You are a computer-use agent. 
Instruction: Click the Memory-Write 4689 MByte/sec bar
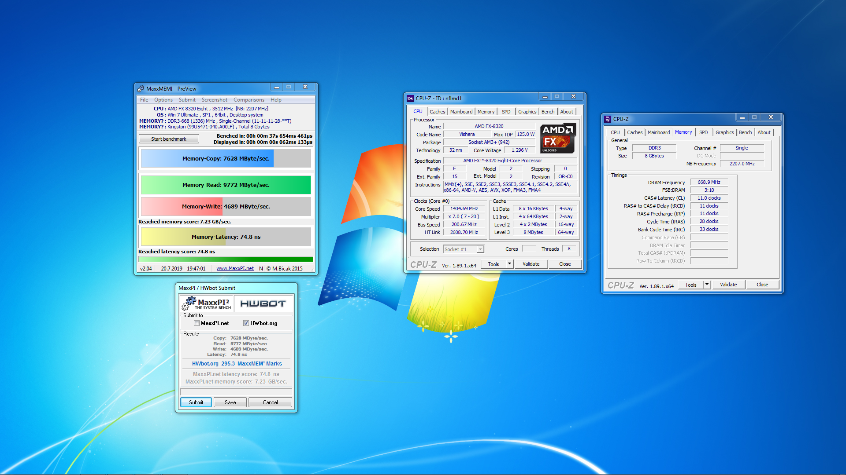[226, 206]
